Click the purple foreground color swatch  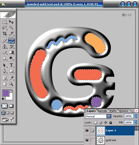6,93
